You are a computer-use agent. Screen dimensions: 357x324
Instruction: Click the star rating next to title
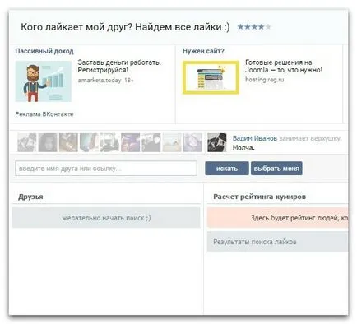click(x=254, y=27)
